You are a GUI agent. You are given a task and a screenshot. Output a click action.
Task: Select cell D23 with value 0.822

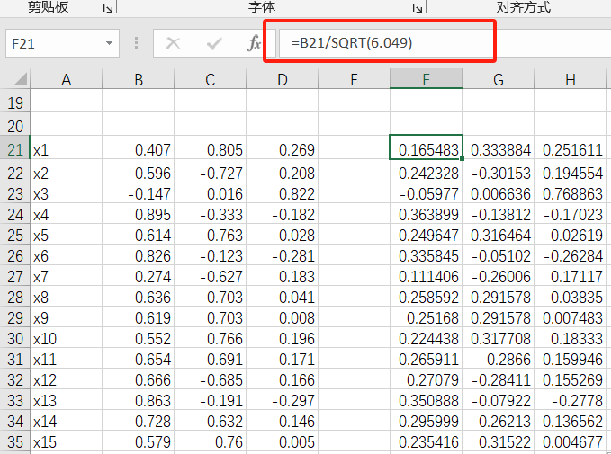[282, 193]
